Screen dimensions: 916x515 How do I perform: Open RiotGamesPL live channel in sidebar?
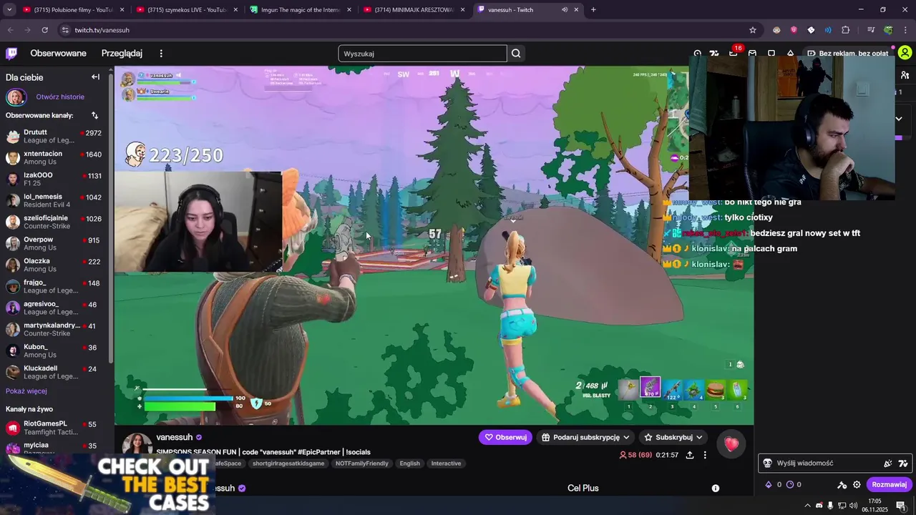(x=54, y=428)
